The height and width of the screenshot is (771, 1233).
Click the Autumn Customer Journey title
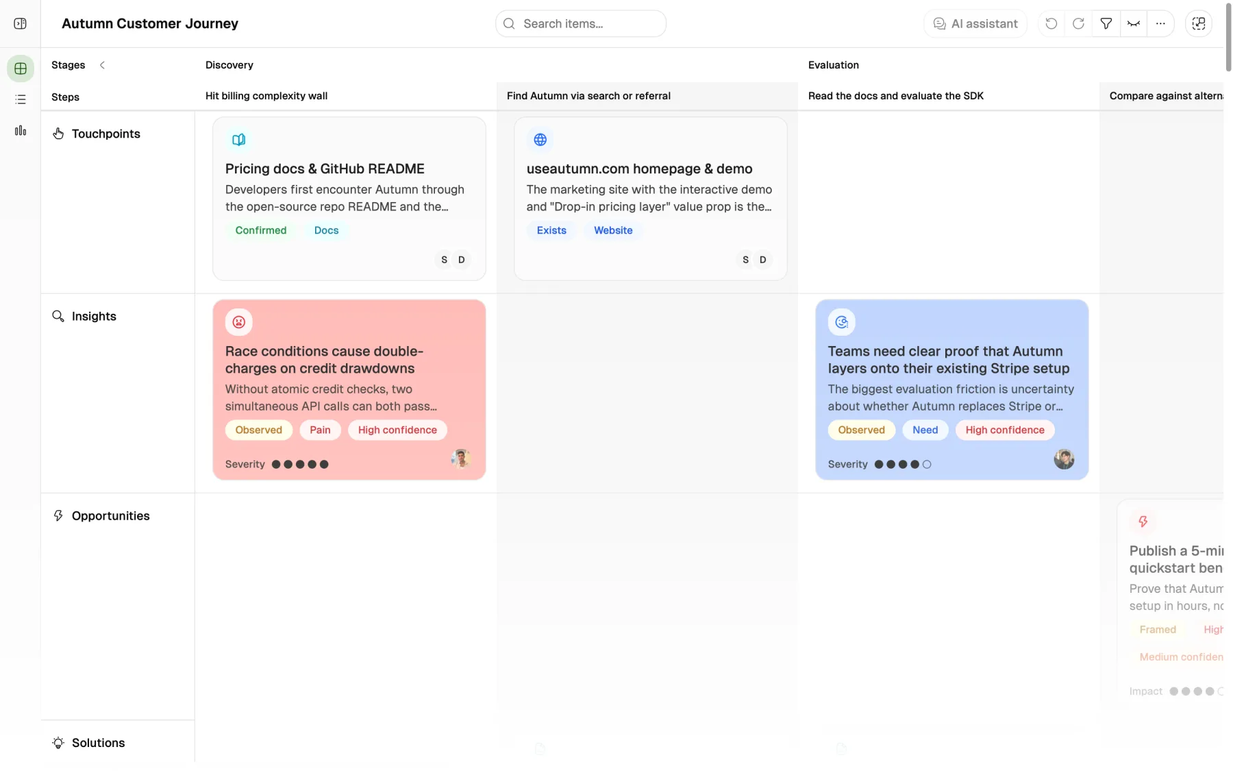pyautogui.click(x=150, y=23)
